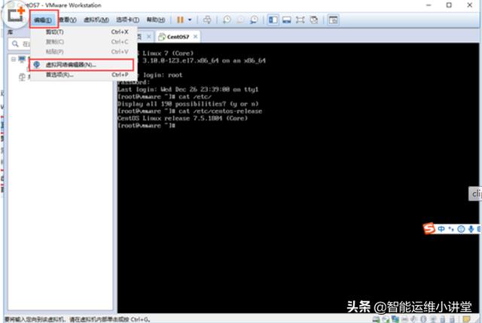This screenshot has width=482, height=323.
Task: Start voice input from the Sogou microphone
Action: [x=471, y=229]
